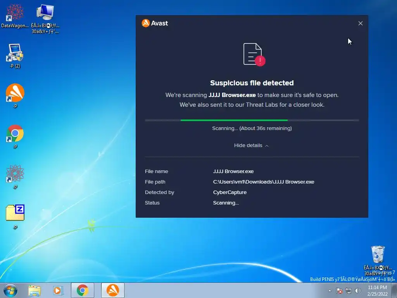This screenshot has height=298, width=397.
Task: Open the zipped folder on the desktop
Action: click(15, 217)
